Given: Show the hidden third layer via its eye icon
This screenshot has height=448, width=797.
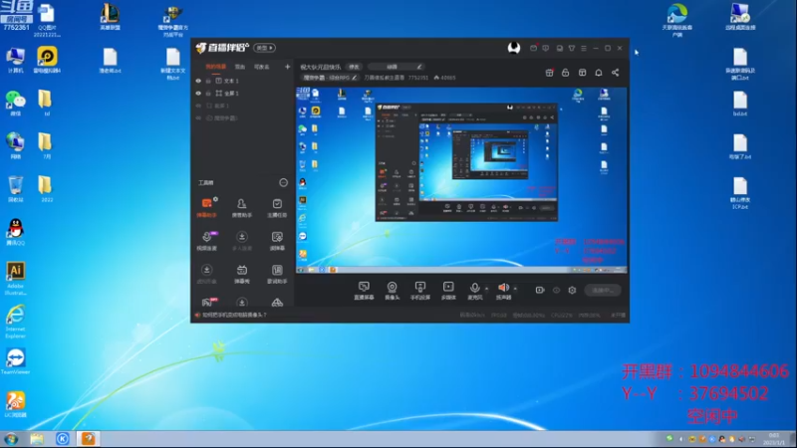Looking at the screenshot, I should coord(198,106).
